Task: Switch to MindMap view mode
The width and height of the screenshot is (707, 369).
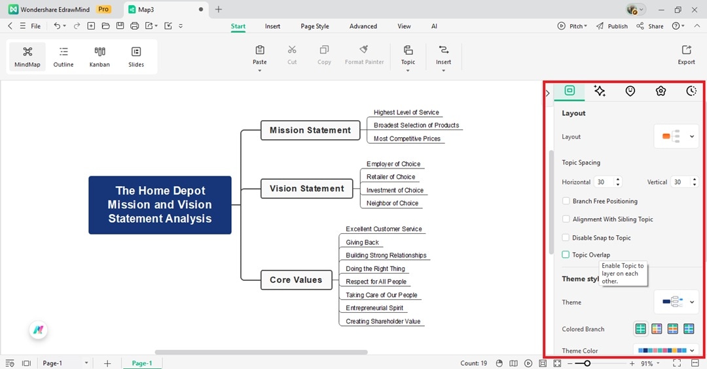Action: [x=27, y=57]
